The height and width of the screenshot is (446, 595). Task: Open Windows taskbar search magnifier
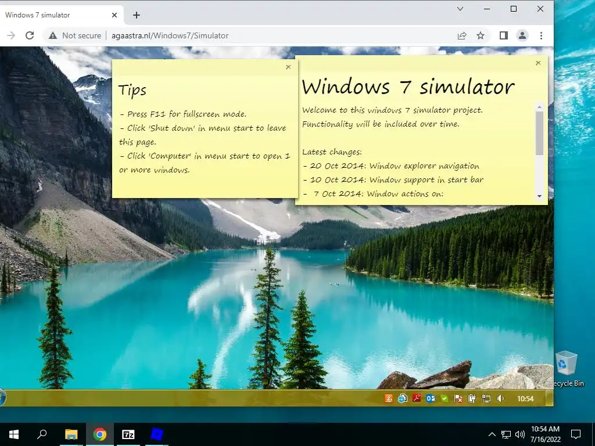click(x=42, y=434)
